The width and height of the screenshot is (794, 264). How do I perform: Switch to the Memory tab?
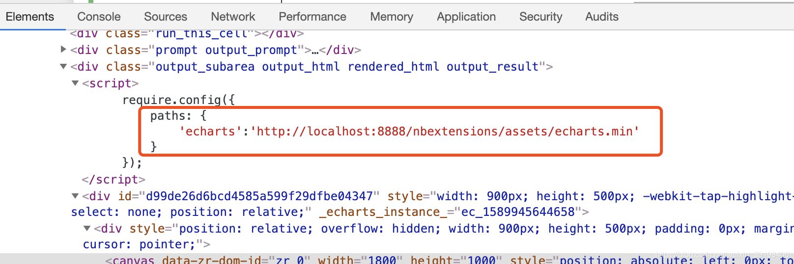[392, 17]
